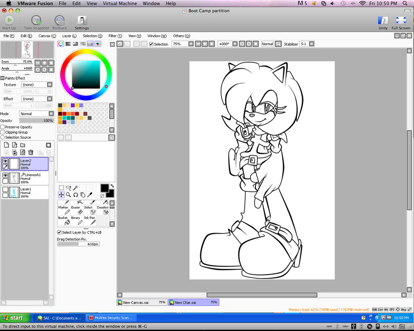Viewport: 414px width, 331px height.
Task: Open the Filter menu
Action: (115, 36)
